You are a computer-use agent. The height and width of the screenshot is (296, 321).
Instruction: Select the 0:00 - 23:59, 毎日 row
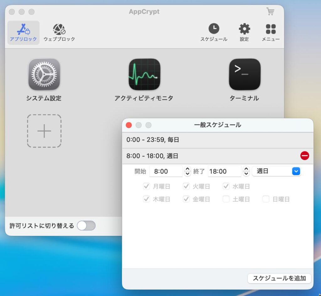[x=218, y=140]
